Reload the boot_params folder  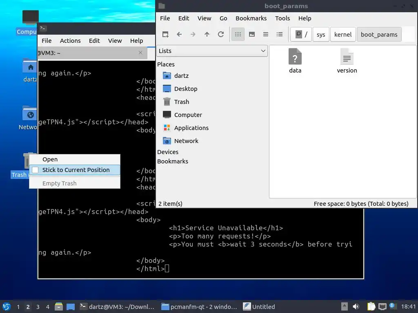click(x=221, y=34)
